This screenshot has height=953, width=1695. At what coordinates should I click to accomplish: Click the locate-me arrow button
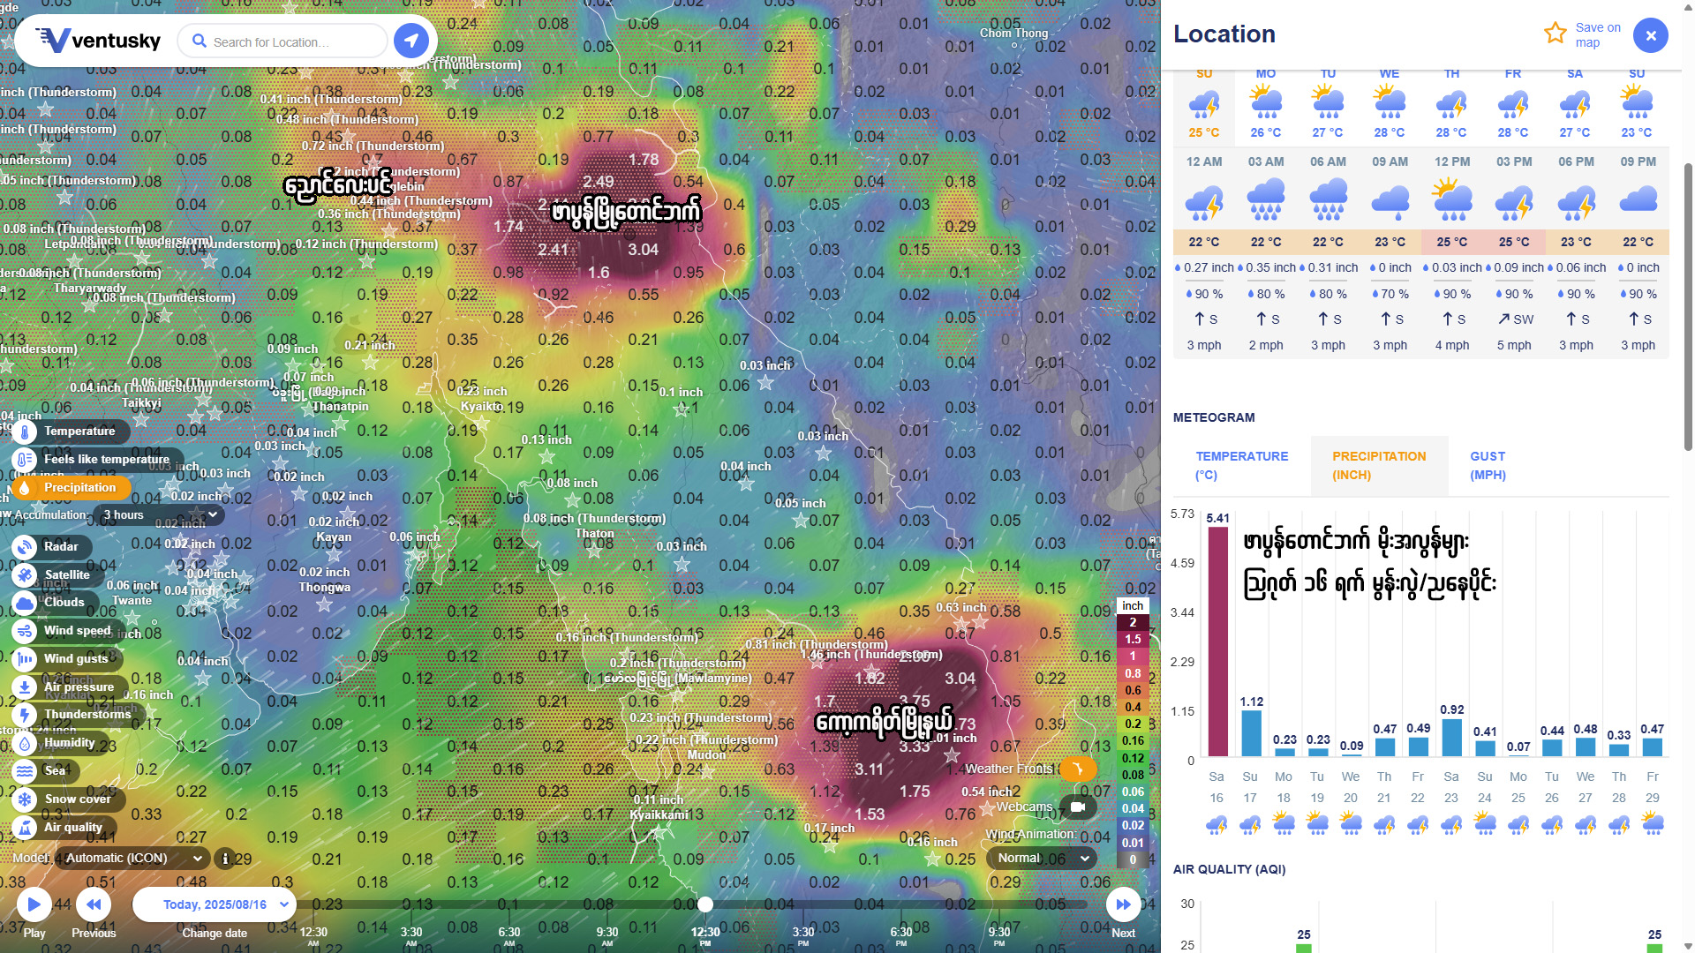411,41
